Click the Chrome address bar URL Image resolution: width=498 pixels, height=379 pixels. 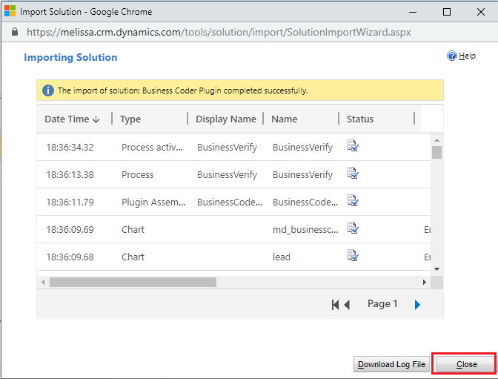click(219, 33)
